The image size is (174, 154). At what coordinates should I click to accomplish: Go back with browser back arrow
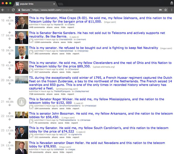[3, 10]
